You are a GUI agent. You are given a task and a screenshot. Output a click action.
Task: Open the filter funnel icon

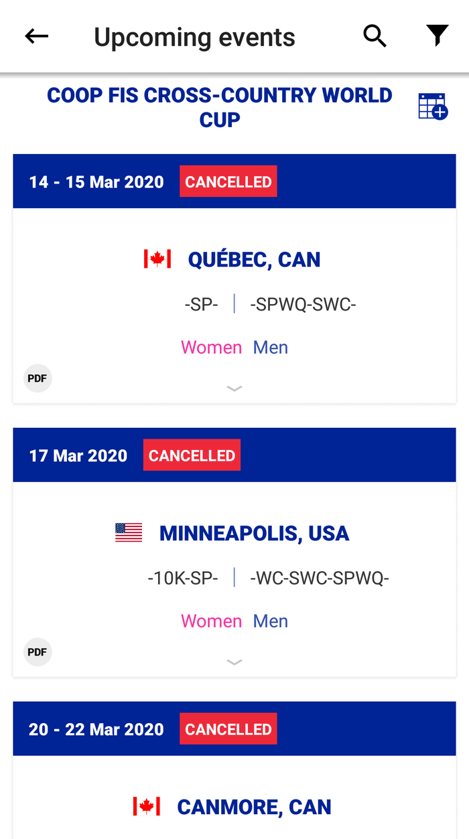tap(438, 35)
